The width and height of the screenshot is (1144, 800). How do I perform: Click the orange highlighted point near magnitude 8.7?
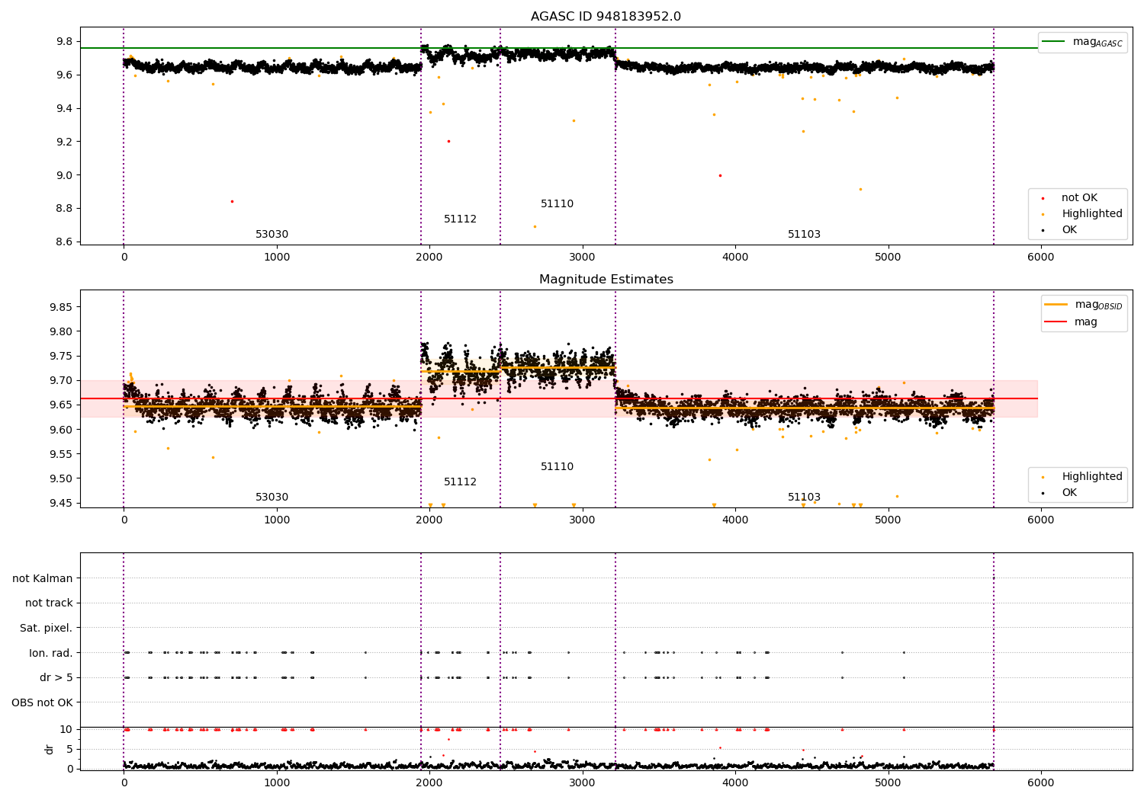tap(535, 226)
